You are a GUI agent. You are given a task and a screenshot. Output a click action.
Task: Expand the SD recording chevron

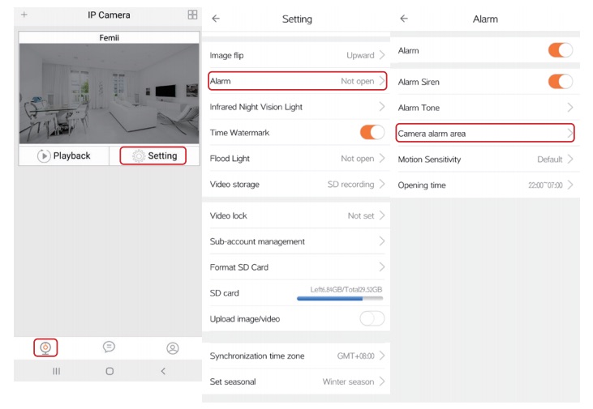(x=382, y=184)
